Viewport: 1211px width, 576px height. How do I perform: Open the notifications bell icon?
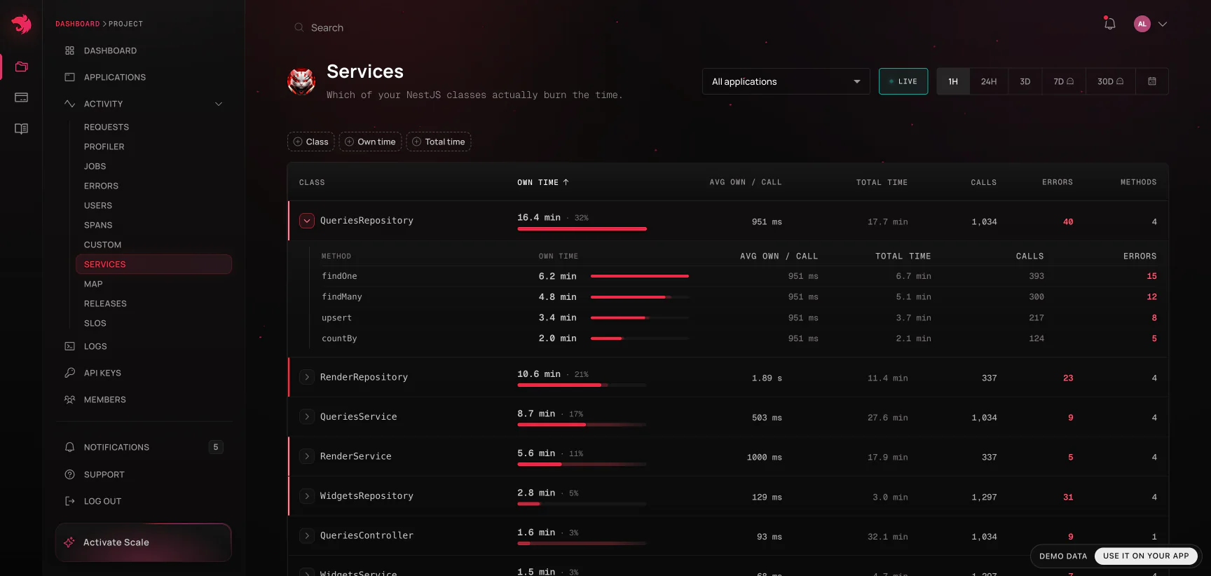pos(1109,24)
